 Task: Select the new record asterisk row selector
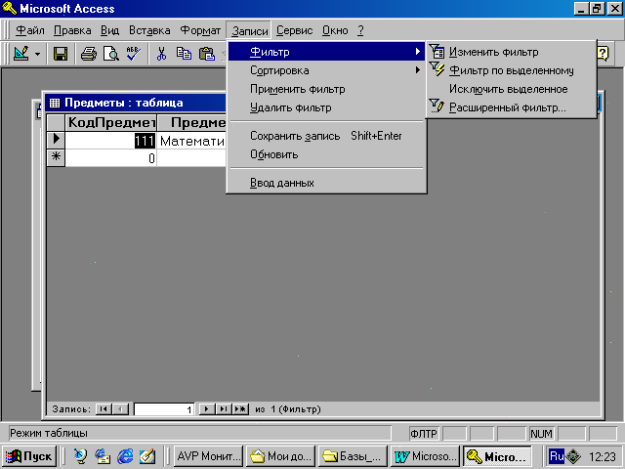pyautogui.click(x=56, y=157)
